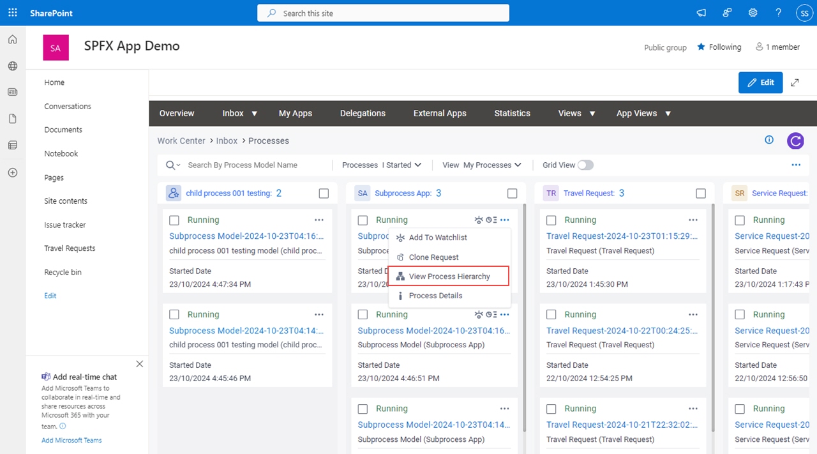Open Travel Requests in site navigation
This screenshot has height=454, width=817.
click(70, 248)
